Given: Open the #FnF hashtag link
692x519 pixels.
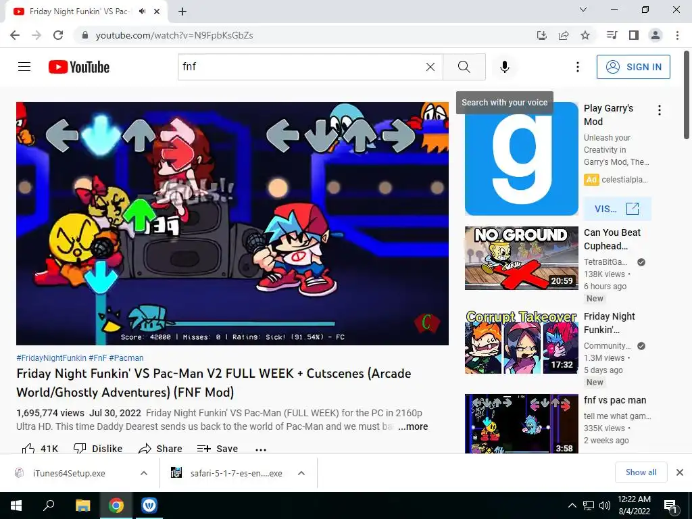Looking at the screenshot, I should click(97, 358).
